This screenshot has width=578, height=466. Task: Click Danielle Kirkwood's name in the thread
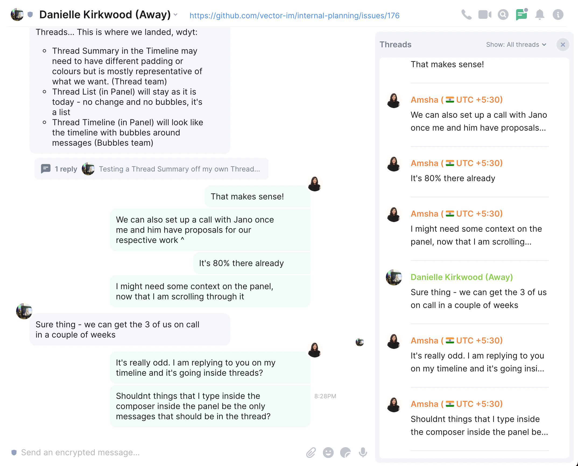[x=461, y=277]
